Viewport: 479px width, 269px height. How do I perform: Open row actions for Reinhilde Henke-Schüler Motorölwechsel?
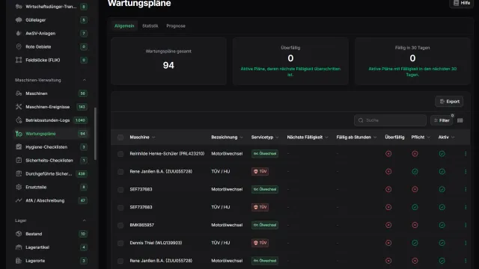pyautogui.click(x=466, y=154)
